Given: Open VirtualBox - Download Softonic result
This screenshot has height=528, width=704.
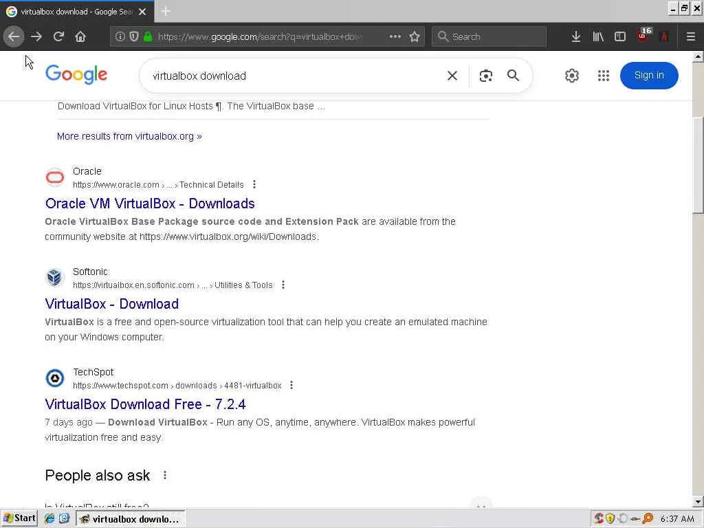Looking at the screenshot, I should [112, 304].
